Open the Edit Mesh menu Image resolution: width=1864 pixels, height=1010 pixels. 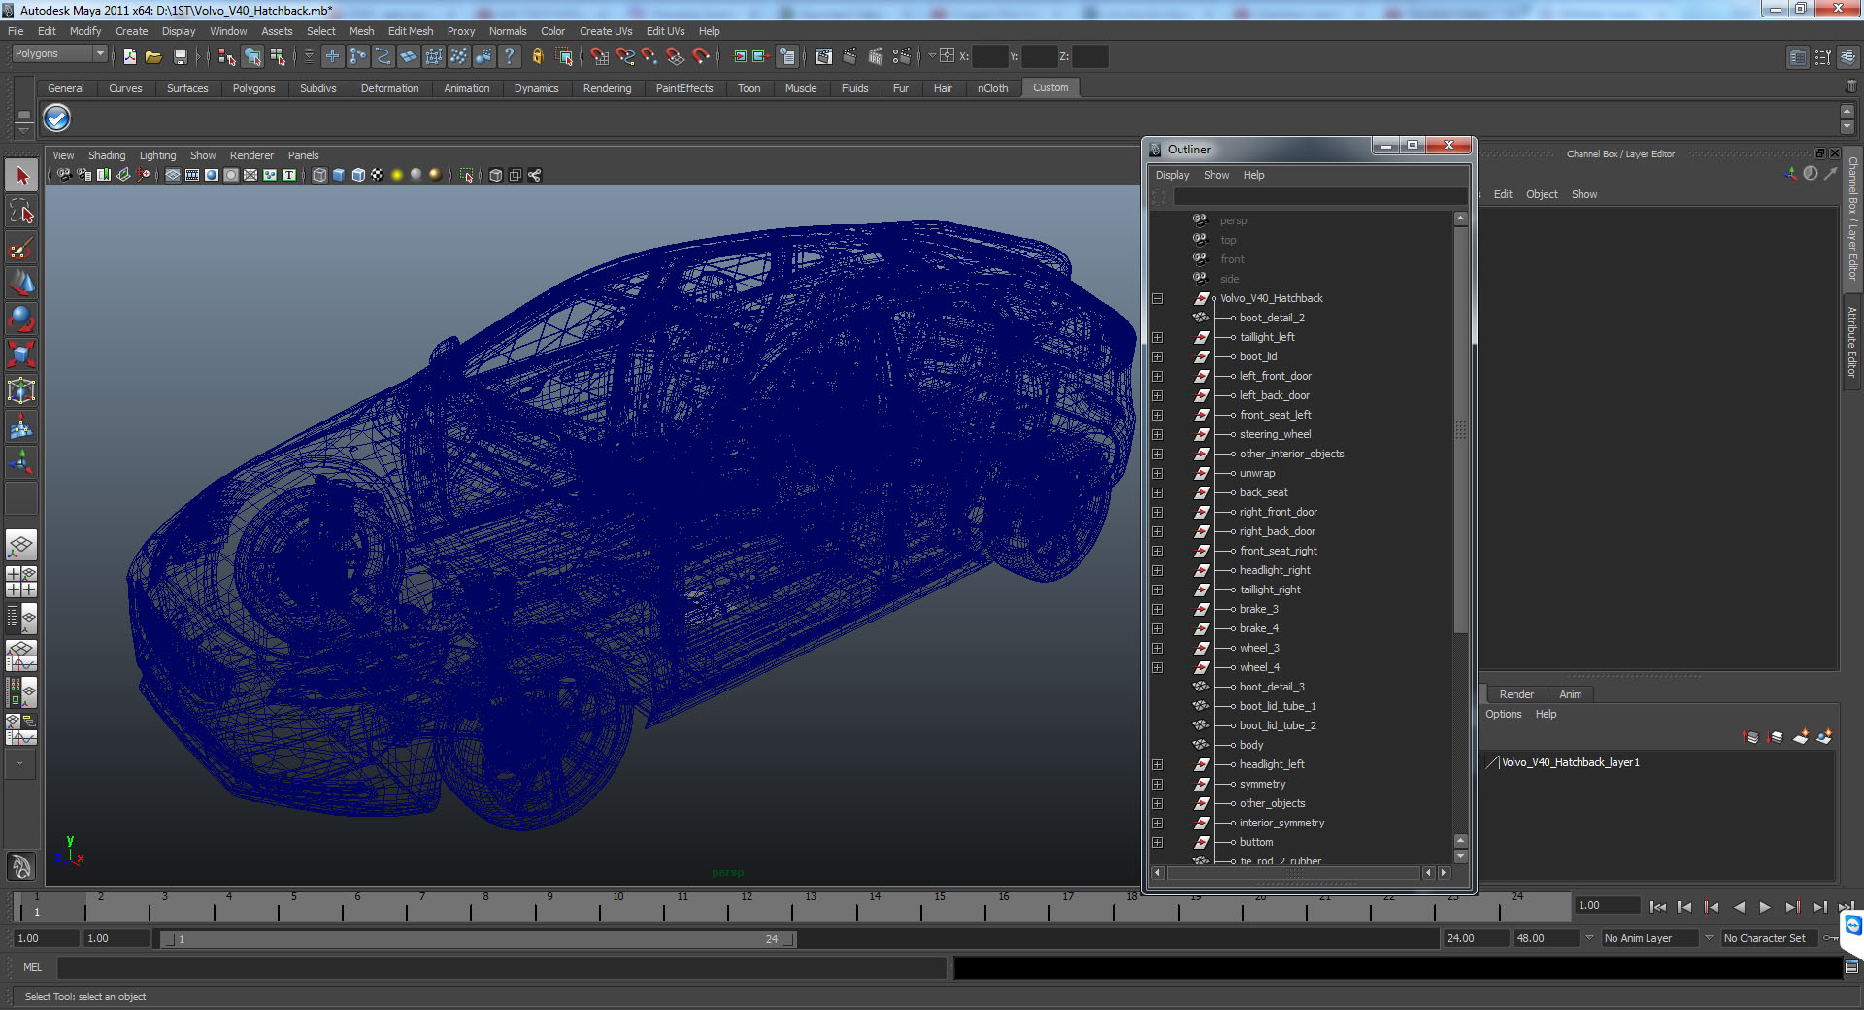(411, 31)
